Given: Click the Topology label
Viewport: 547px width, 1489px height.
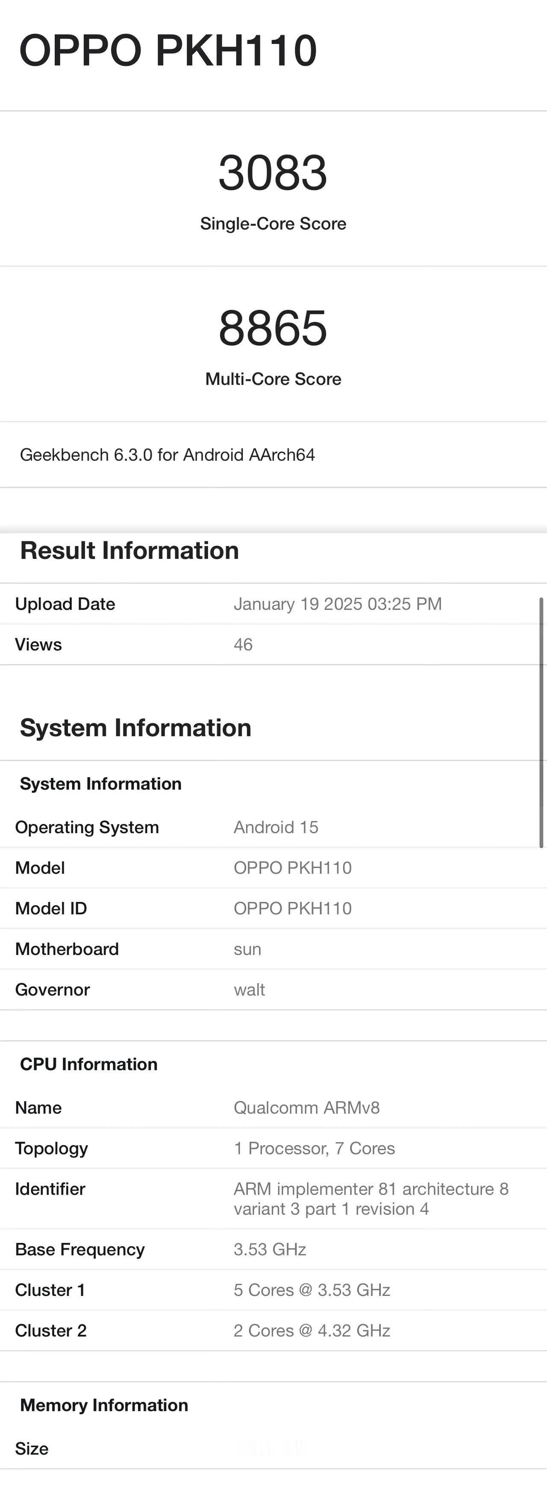Looking at the screenshot, I should [52, 1148].
